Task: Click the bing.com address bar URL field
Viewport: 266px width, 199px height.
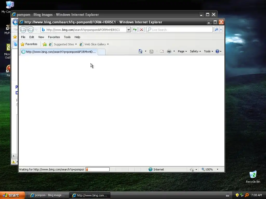Action: coord(83,30)
